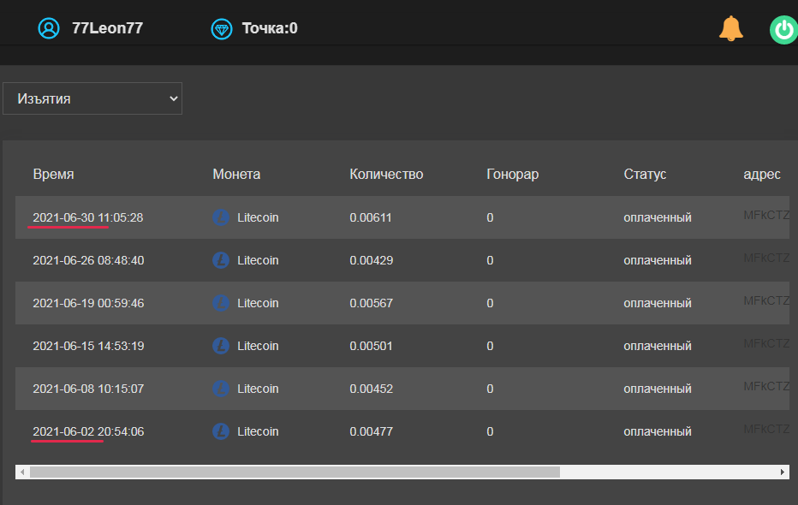Viewport: 798px width, 505px height.
Task: Click the scrollbar left arrow
Action: click(x=22, y=472)
